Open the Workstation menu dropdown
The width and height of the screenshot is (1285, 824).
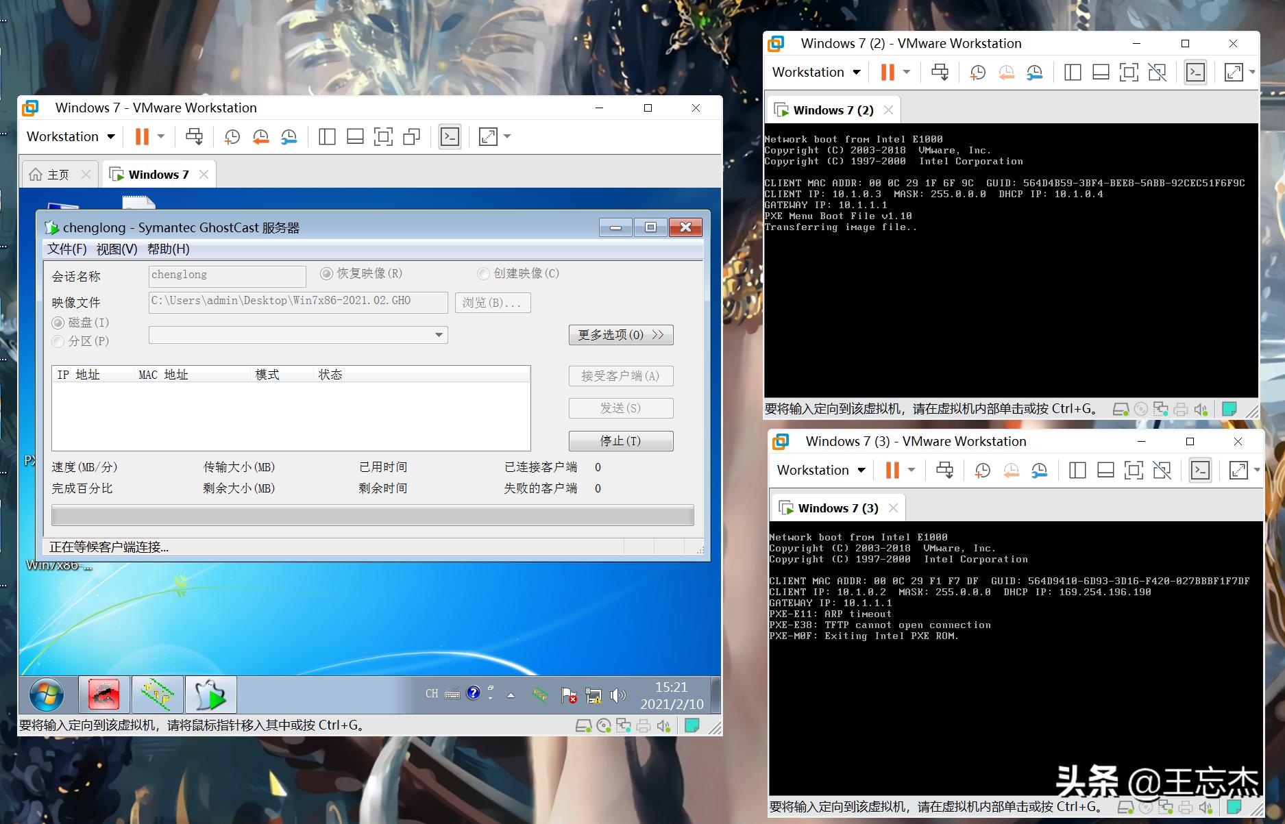point(69,136)
